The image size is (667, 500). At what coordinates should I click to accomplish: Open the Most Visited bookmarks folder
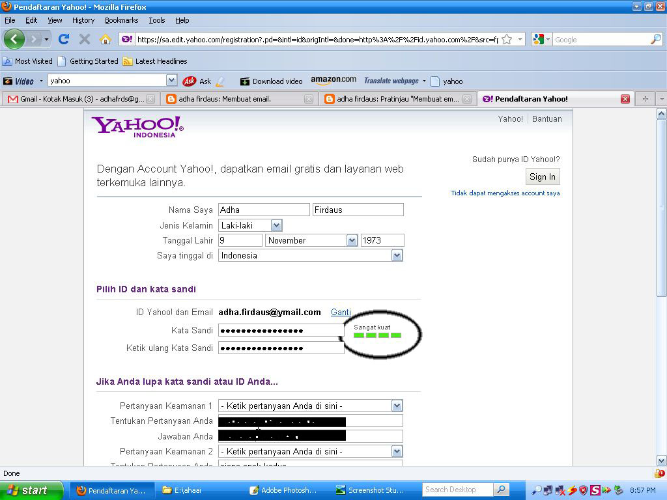[27, 61]
